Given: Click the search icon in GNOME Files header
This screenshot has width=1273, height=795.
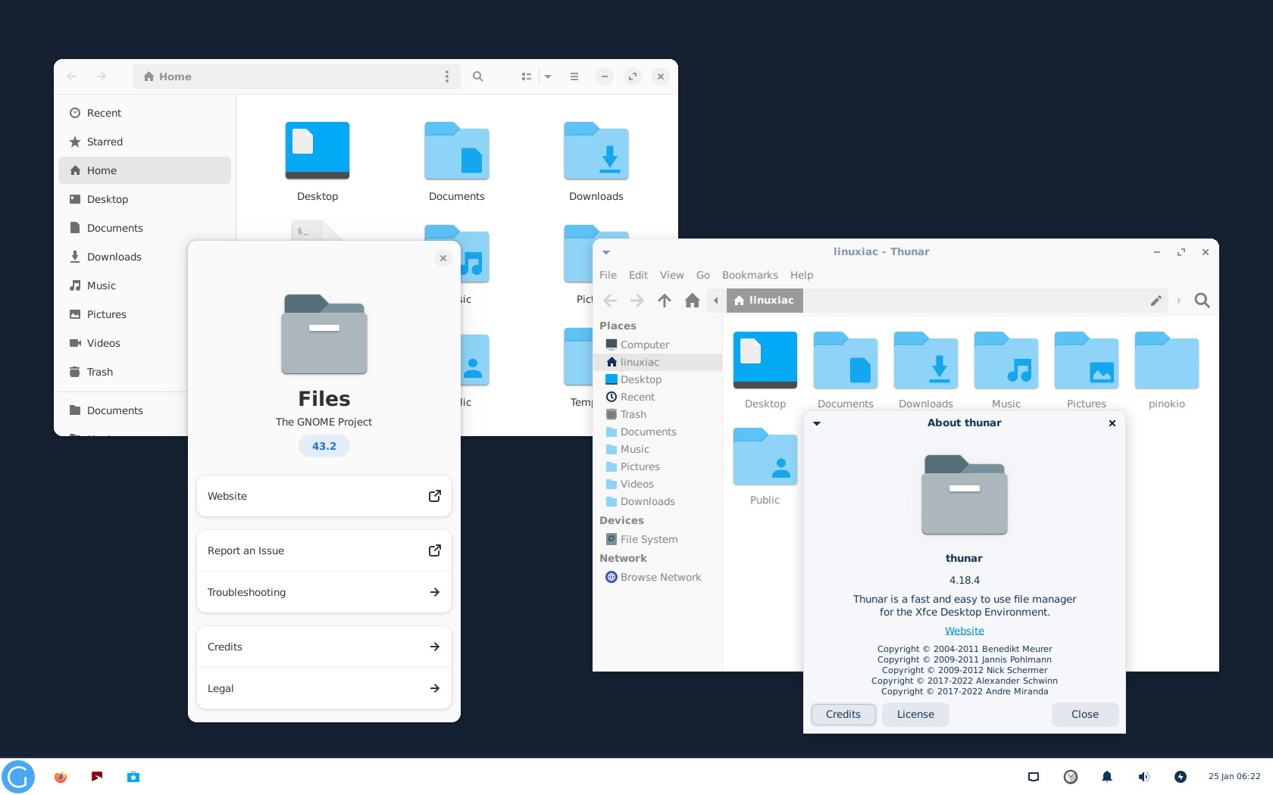Looking at the screenshot, I should point(478,76).
